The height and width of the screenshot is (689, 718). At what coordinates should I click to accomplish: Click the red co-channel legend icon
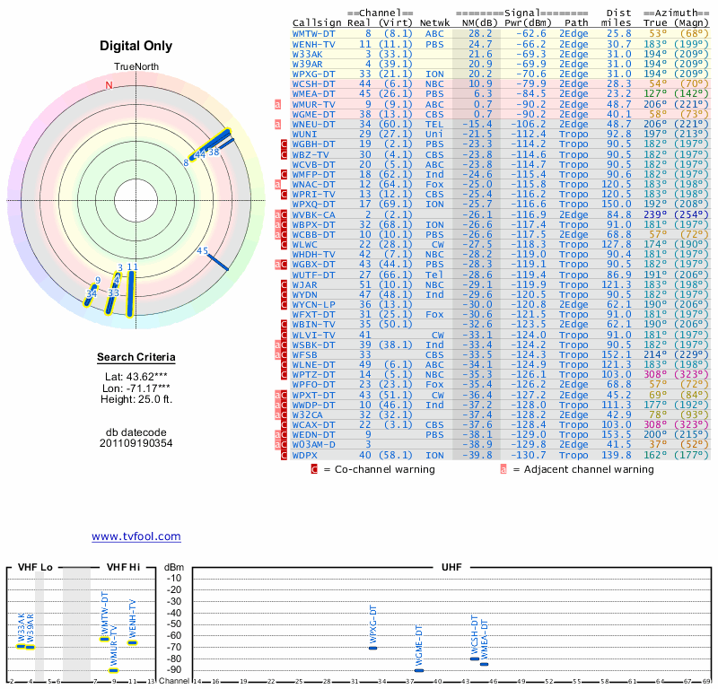314,468
